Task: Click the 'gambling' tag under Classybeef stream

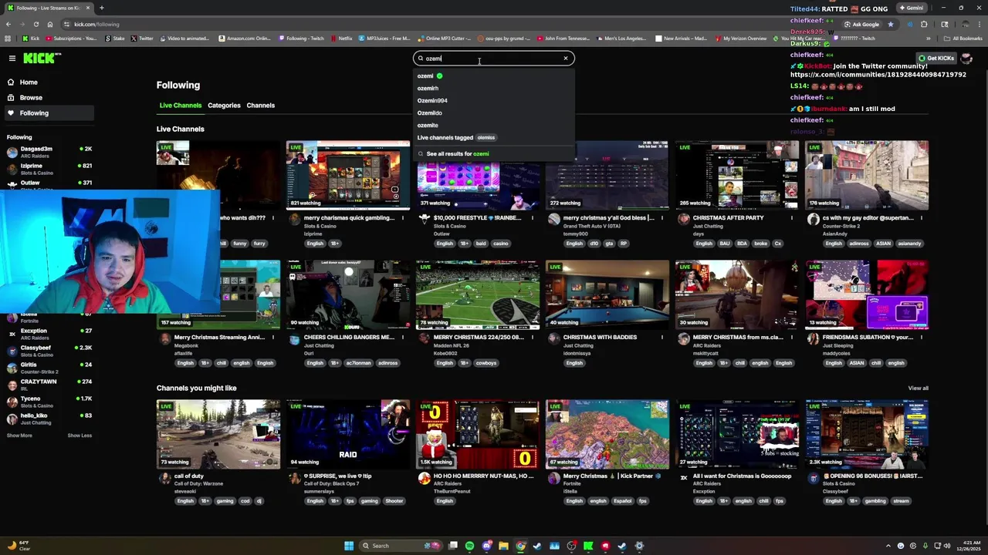Action: click(x=875, y=501)
